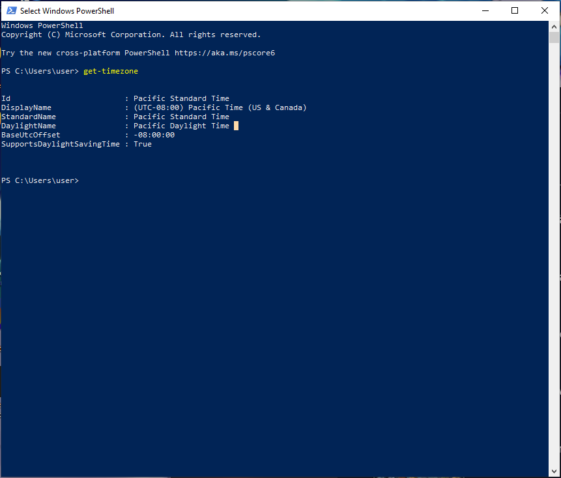
Task: Click the 'Pacific Daylight Time' value
Action: [x=181, y=126]
